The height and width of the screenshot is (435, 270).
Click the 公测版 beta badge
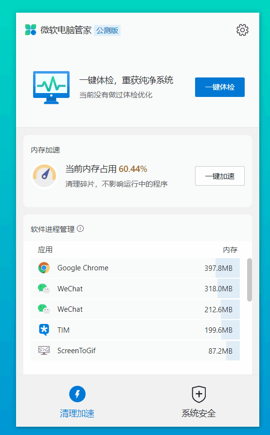(107, 30)
